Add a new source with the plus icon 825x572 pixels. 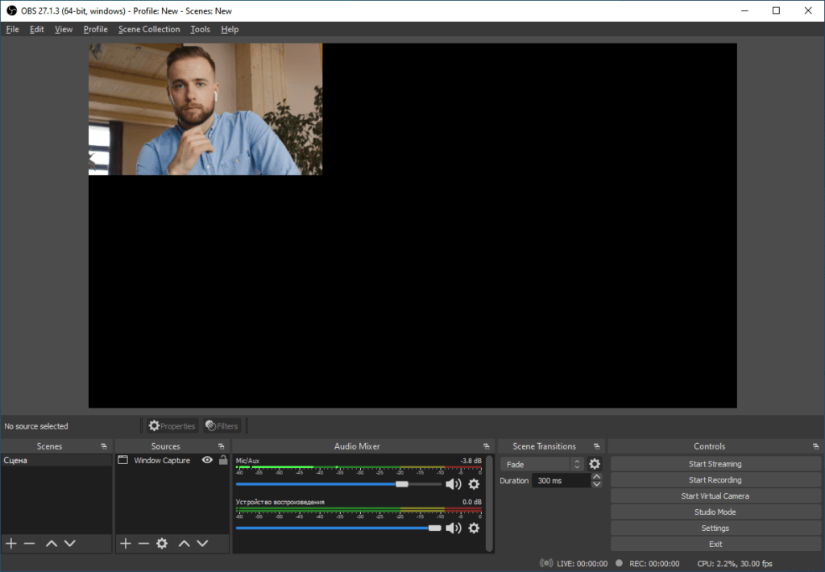(125, 543)
